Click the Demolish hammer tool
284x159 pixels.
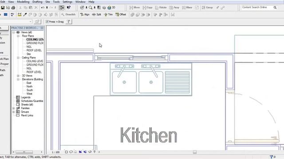pos(68,15)
